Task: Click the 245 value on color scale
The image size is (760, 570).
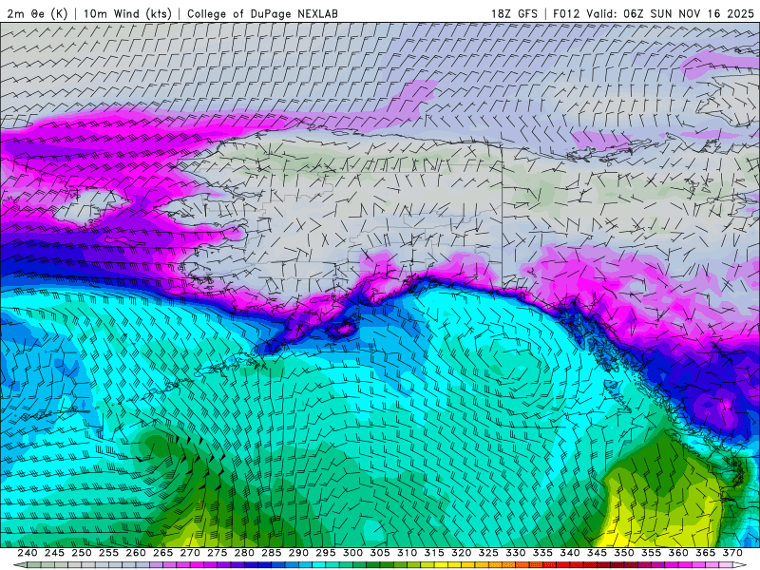Action: (x=54, y=553)
